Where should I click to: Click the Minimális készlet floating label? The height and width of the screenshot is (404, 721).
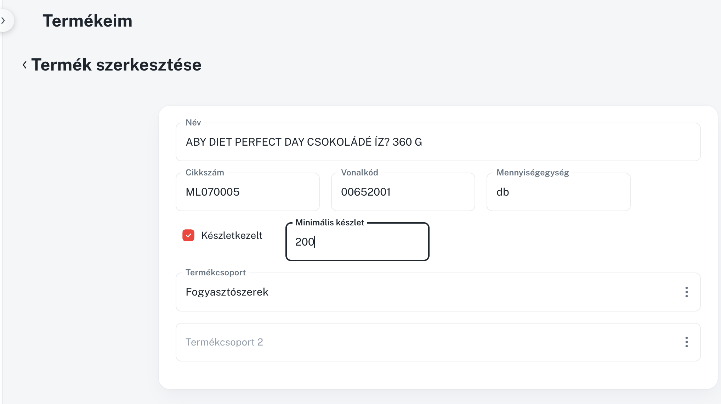330,223
